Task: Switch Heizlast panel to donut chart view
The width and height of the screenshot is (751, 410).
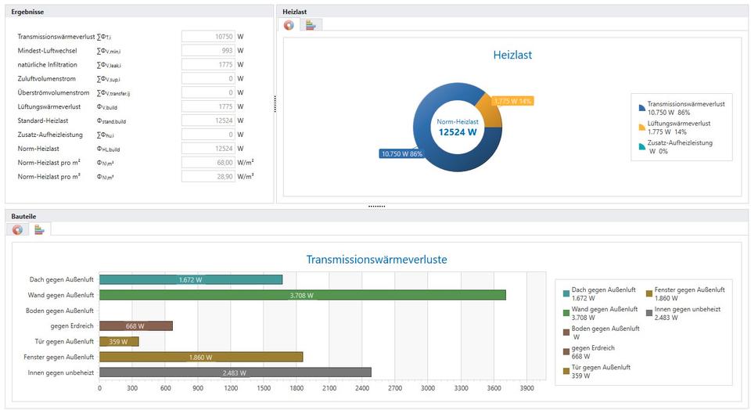Action: click(289, 25)
